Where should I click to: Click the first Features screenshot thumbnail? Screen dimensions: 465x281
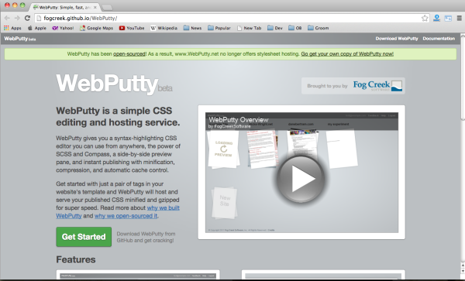(x=138, y=275)
